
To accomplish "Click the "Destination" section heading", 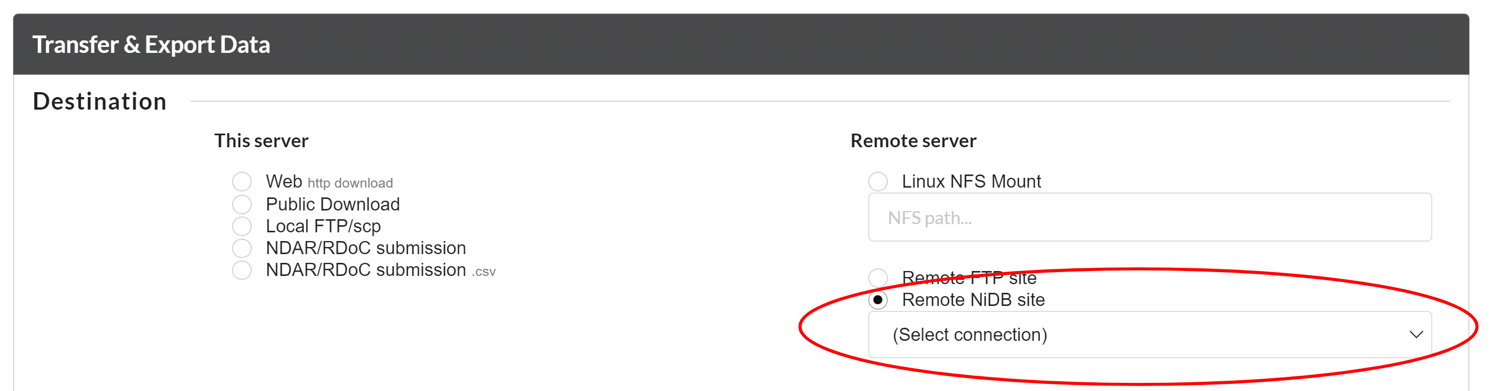I will (x=100, y=101).
